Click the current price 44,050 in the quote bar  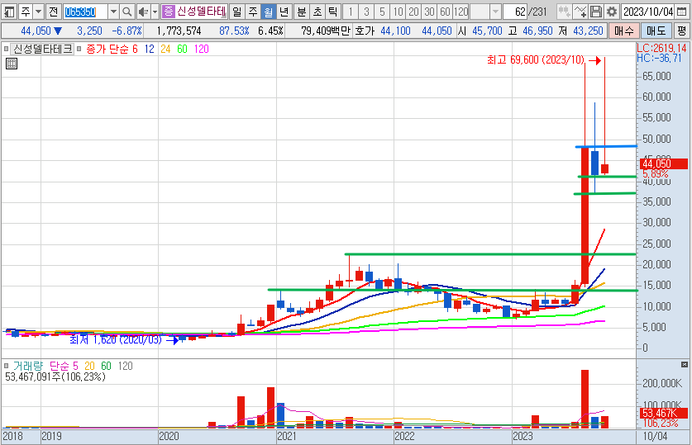36,31
